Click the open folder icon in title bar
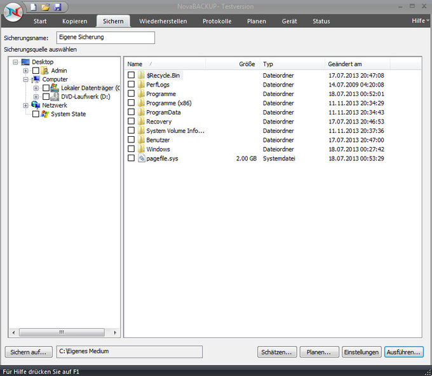 coord(46,7)
